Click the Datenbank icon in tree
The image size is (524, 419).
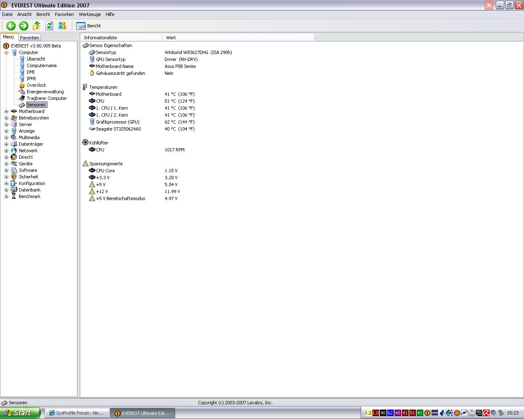pyautogui.click(x=14, y=190)
